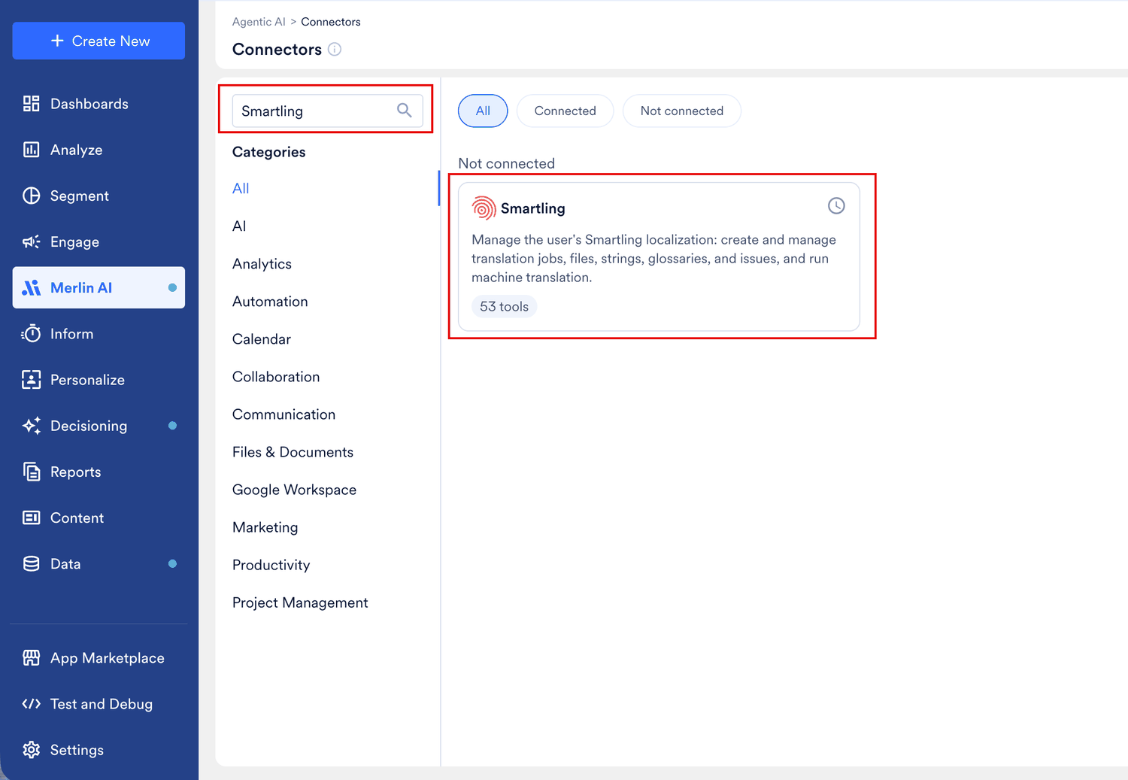Choose the AI category

click(x=239, y=226)
